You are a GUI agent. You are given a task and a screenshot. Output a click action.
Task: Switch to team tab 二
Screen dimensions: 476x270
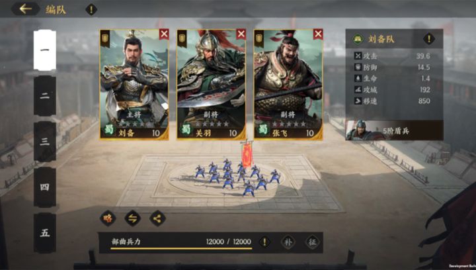[x=45, y=96]
